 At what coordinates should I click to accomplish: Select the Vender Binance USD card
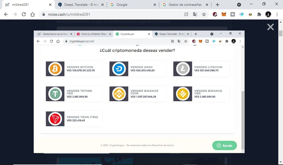201,94
